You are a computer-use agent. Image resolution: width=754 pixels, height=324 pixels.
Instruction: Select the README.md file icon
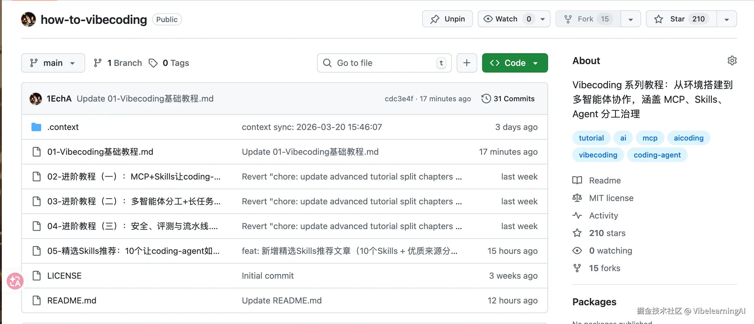click(37, 300)
